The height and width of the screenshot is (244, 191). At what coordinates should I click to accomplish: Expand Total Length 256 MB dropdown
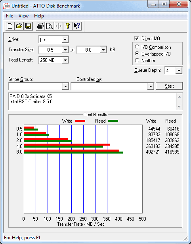click(x=65, y=60)
